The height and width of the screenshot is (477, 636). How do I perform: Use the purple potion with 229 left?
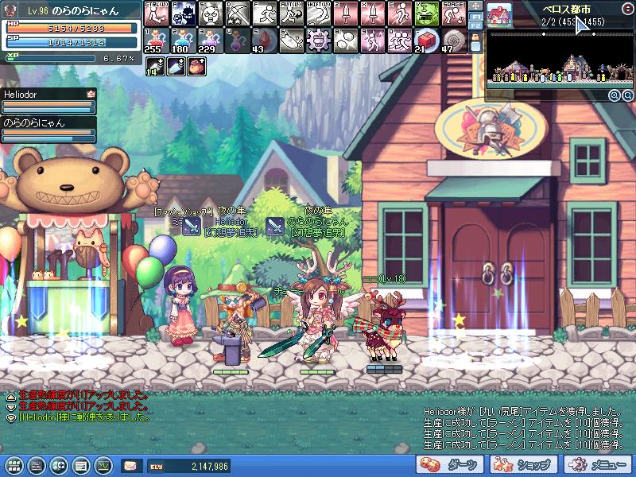tap(211, 41)
